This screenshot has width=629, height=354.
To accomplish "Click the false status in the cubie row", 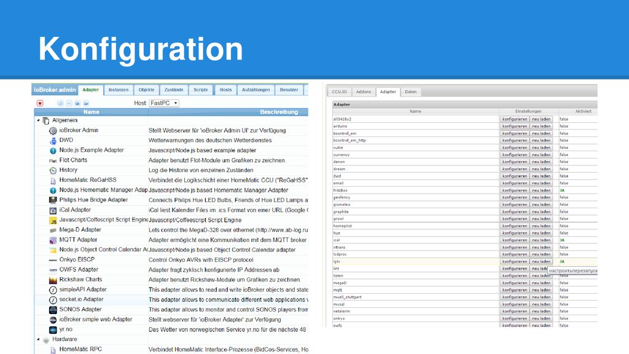I will point(564,147).
